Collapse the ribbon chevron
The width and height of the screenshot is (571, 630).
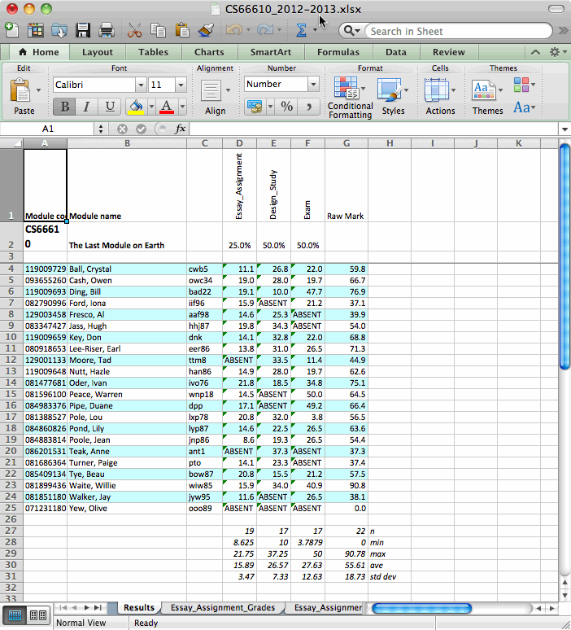tap(535, 52)
